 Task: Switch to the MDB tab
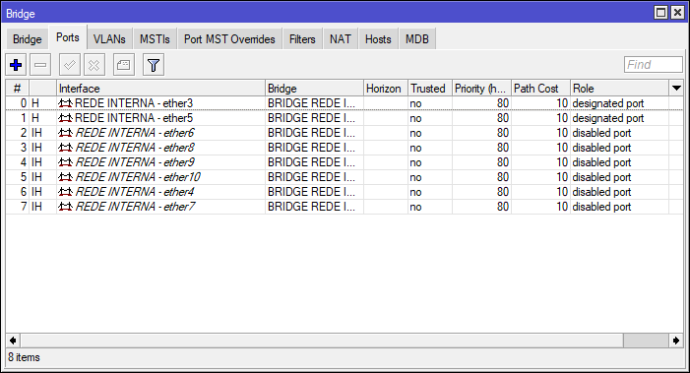point(417,39)
